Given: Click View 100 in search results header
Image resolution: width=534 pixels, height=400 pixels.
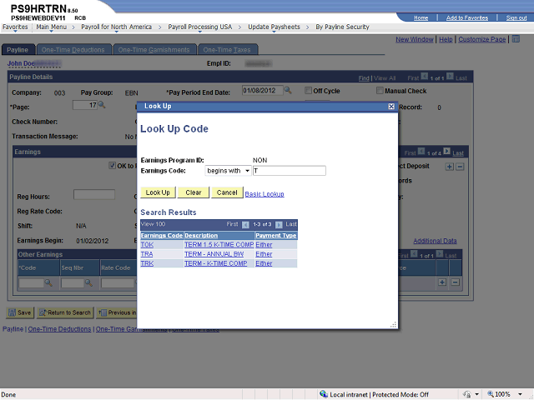Looking at the screenshot, I should click(x=154, y=224).
